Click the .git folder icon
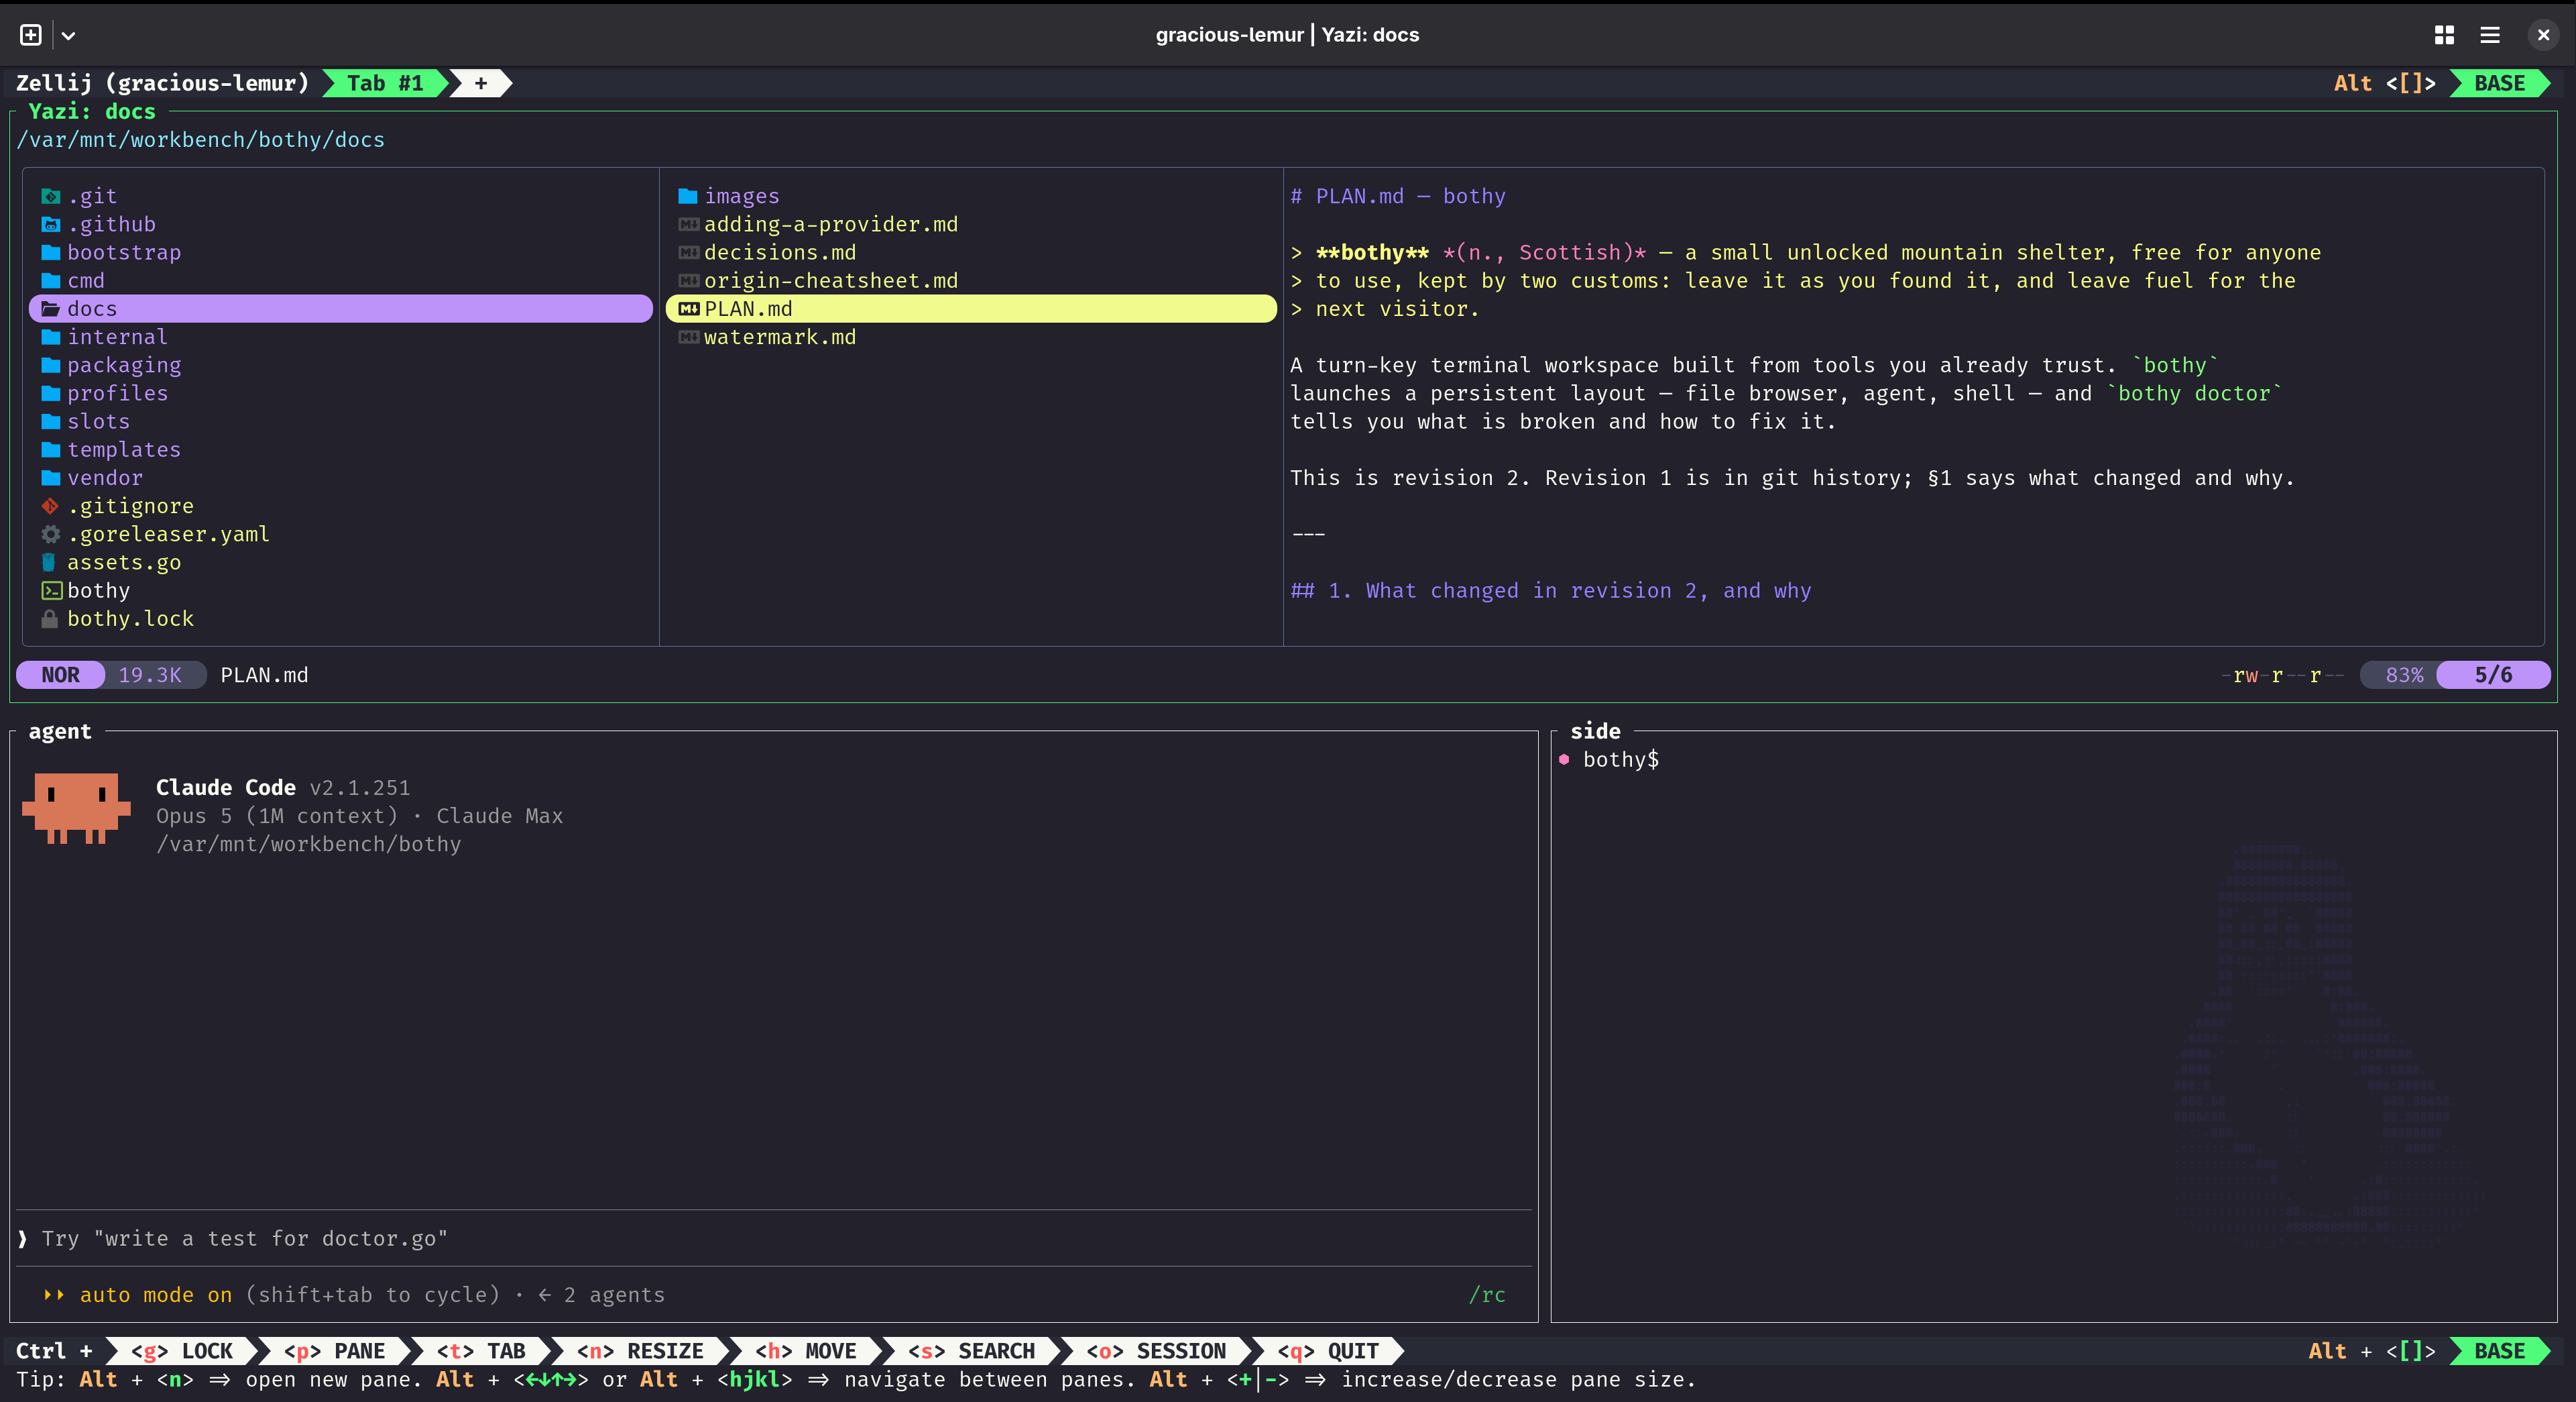This screenshot has width=2576, height=1402. [x=50, y=196]
